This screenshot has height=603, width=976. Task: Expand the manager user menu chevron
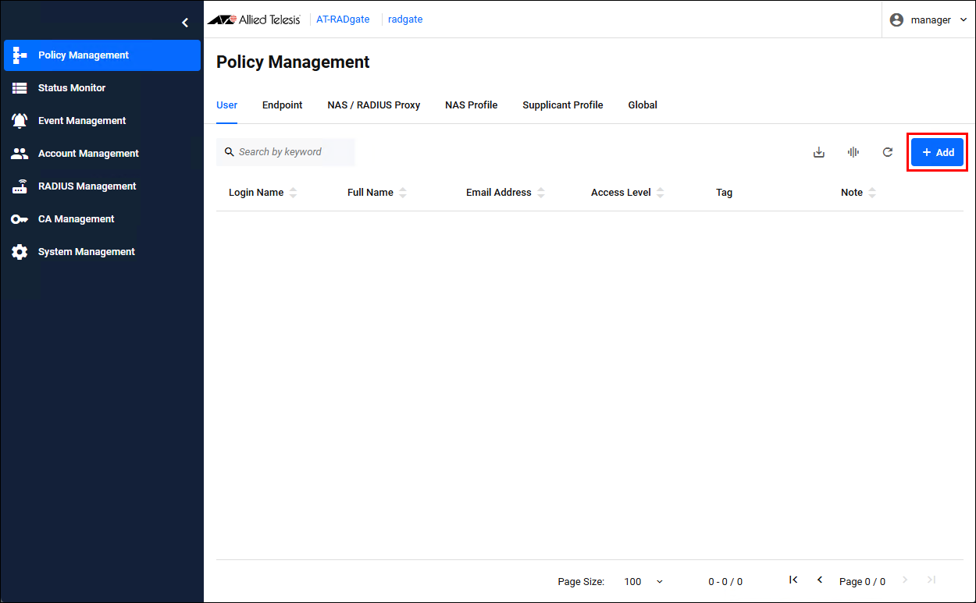[963, 20]
